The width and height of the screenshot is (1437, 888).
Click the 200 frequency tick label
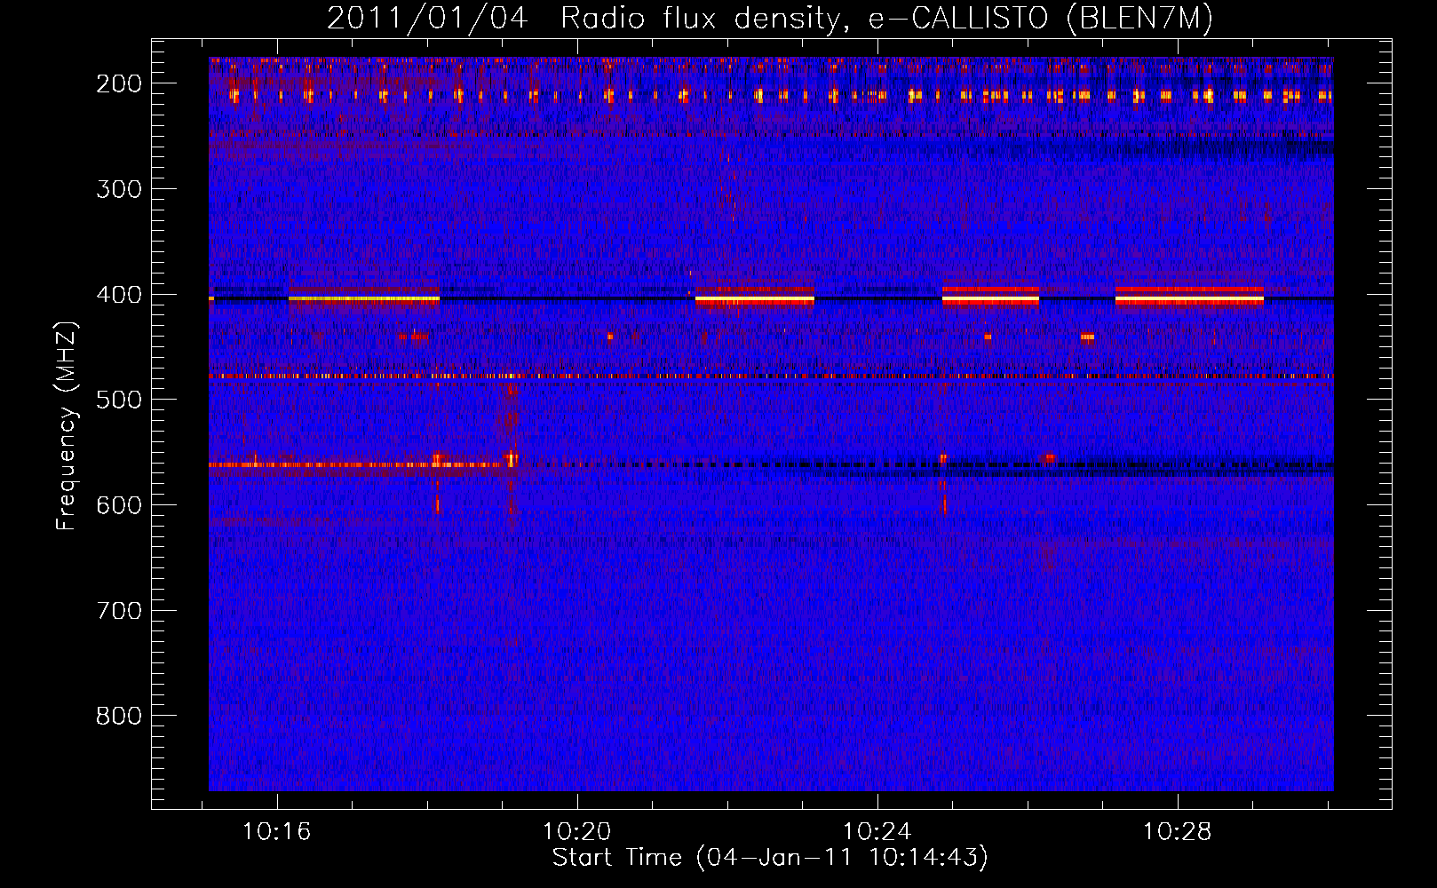(x=119, y=83)
